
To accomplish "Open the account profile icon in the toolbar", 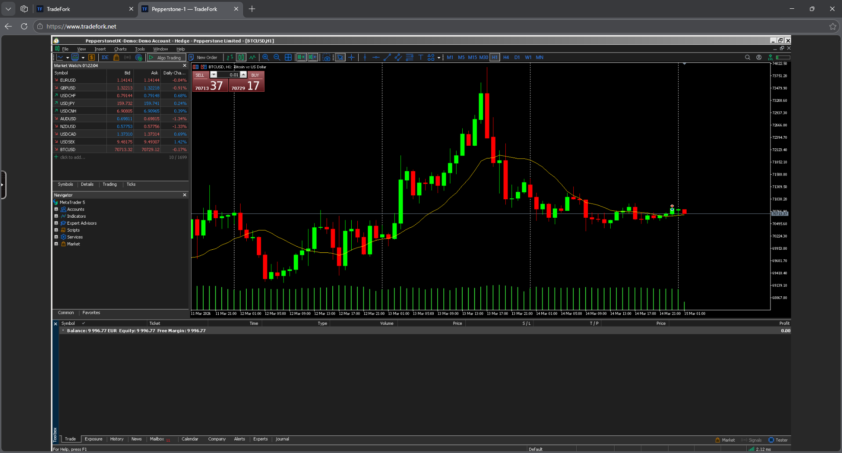I will pos(759,58).
